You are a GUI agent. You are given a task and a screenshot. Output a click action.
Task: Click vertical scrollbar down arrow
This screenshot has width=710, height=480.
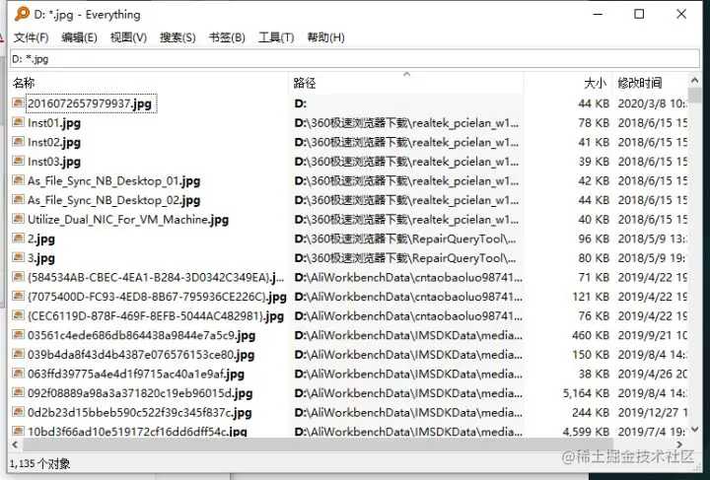(694, 429)
